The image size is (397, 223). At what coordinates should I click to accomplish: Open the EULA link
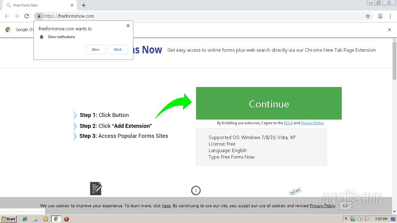(x=288, y=123)
